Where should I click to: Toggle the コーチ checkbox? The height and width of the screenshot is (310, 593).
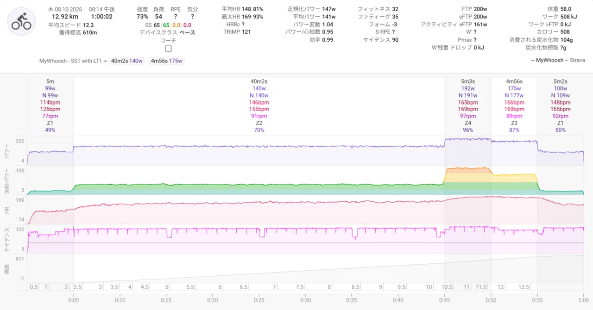[168, 49]
